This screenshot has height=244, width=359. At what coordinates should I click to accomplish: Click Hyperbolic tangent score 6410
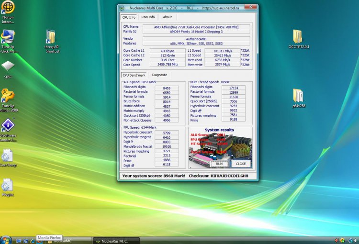click(167, 138)
